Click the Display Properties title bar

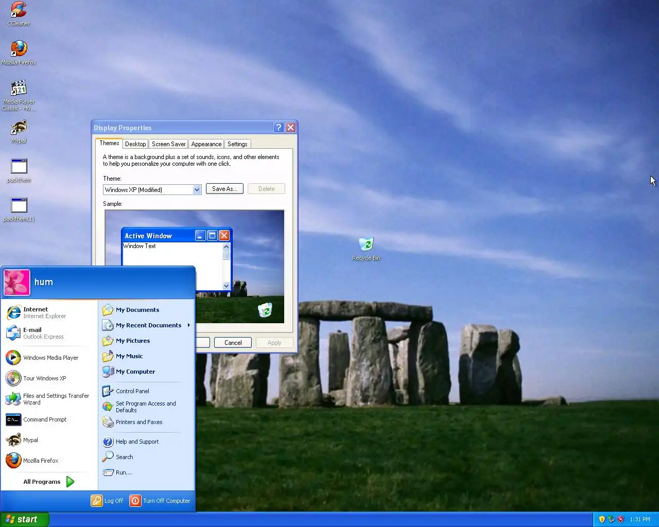point(183,128)
